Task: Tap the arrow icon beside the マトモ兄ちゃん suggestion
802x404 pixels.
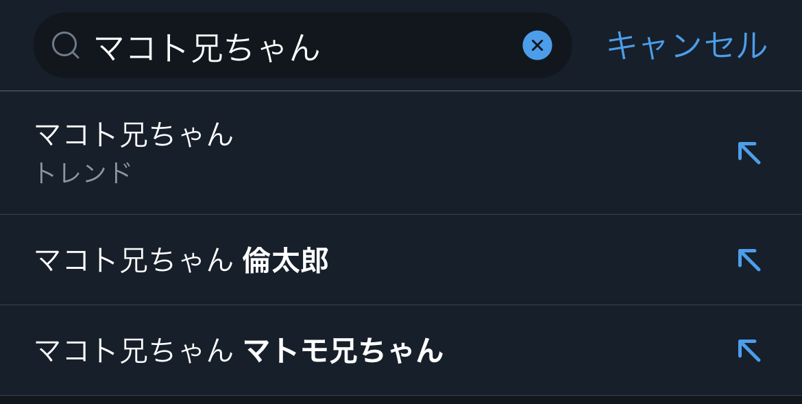Action: coord(749,350)
